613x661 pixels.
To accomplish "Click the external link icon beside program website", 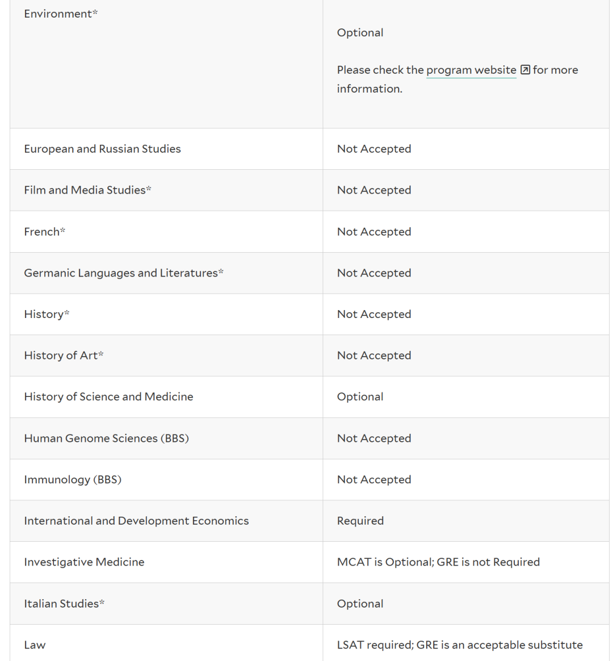I will click(x=525, y=70).
